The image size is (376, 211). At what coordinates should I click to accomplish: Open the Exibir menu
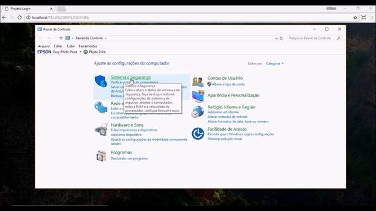pos(70,46)
